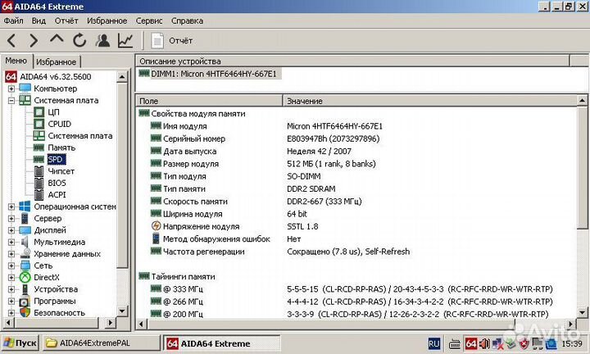Expand the Дисплей tree node

(11, 230)
